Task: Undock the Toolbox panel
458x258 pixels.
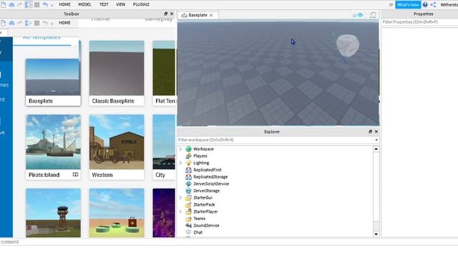Action: (165, 14)
